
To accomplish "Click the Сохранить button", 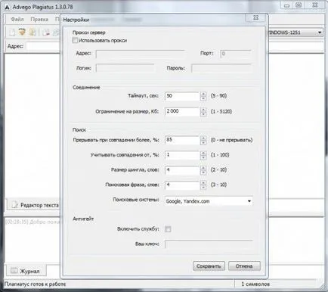I will [x=209, y=266].
